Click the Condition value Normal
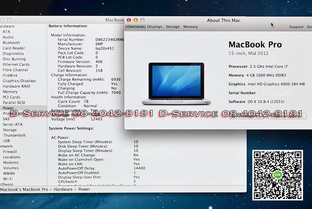 point(90,106)
